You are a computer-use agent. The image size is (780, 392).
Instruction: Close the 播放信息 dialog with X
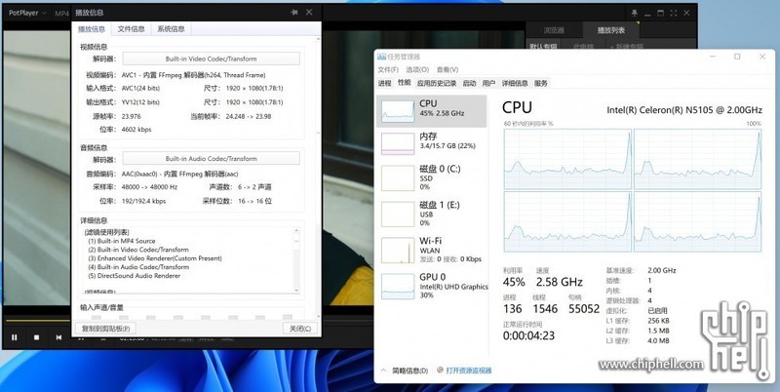tap(309, 13)
